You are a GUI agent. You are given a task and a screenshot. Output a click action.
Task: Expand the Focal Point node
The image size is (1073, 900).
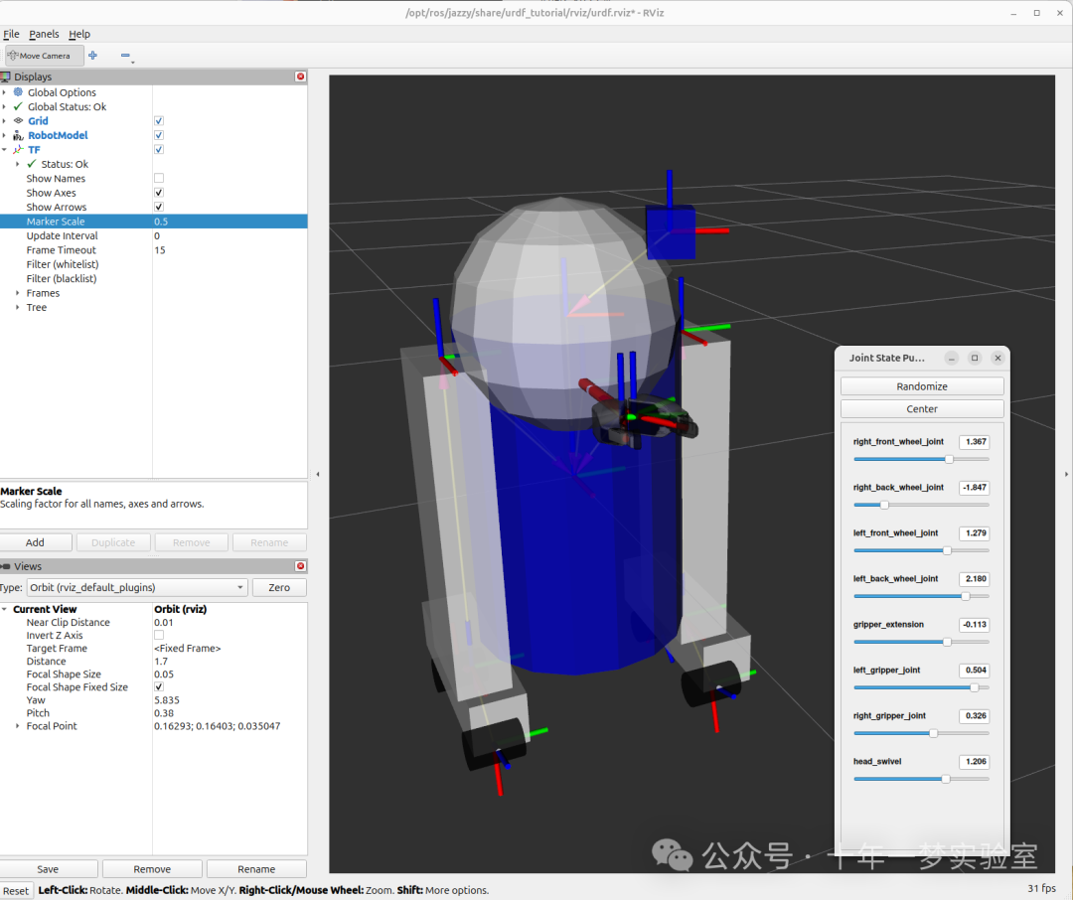tap(17, 725)
